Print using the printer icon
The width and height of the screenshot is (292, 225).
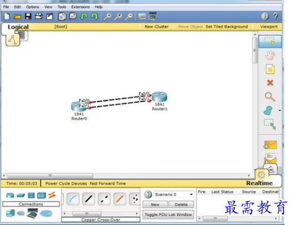[39, 16]
